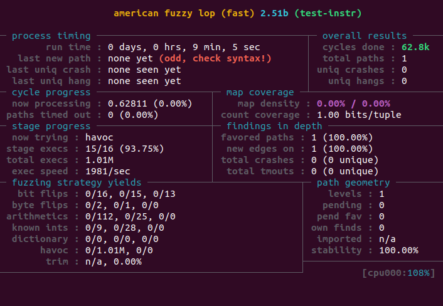Click the now processing value '0.62811 (0.00%)'
The width and height of the screenshot is (443, 306).
click(150, 103)
